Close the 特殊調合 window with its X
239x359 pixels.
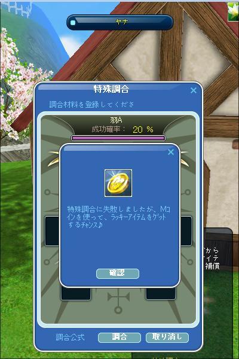pyautogui.click(x=194, y=90)
